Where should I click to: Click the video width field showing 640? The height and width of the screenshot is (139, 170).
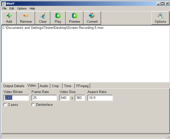(x=65, y=98)
